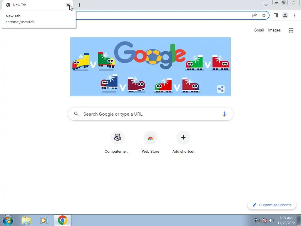Open the volume speaker tray icon
The width and height of the screenshot is (301, 226).
coord(271,220)
